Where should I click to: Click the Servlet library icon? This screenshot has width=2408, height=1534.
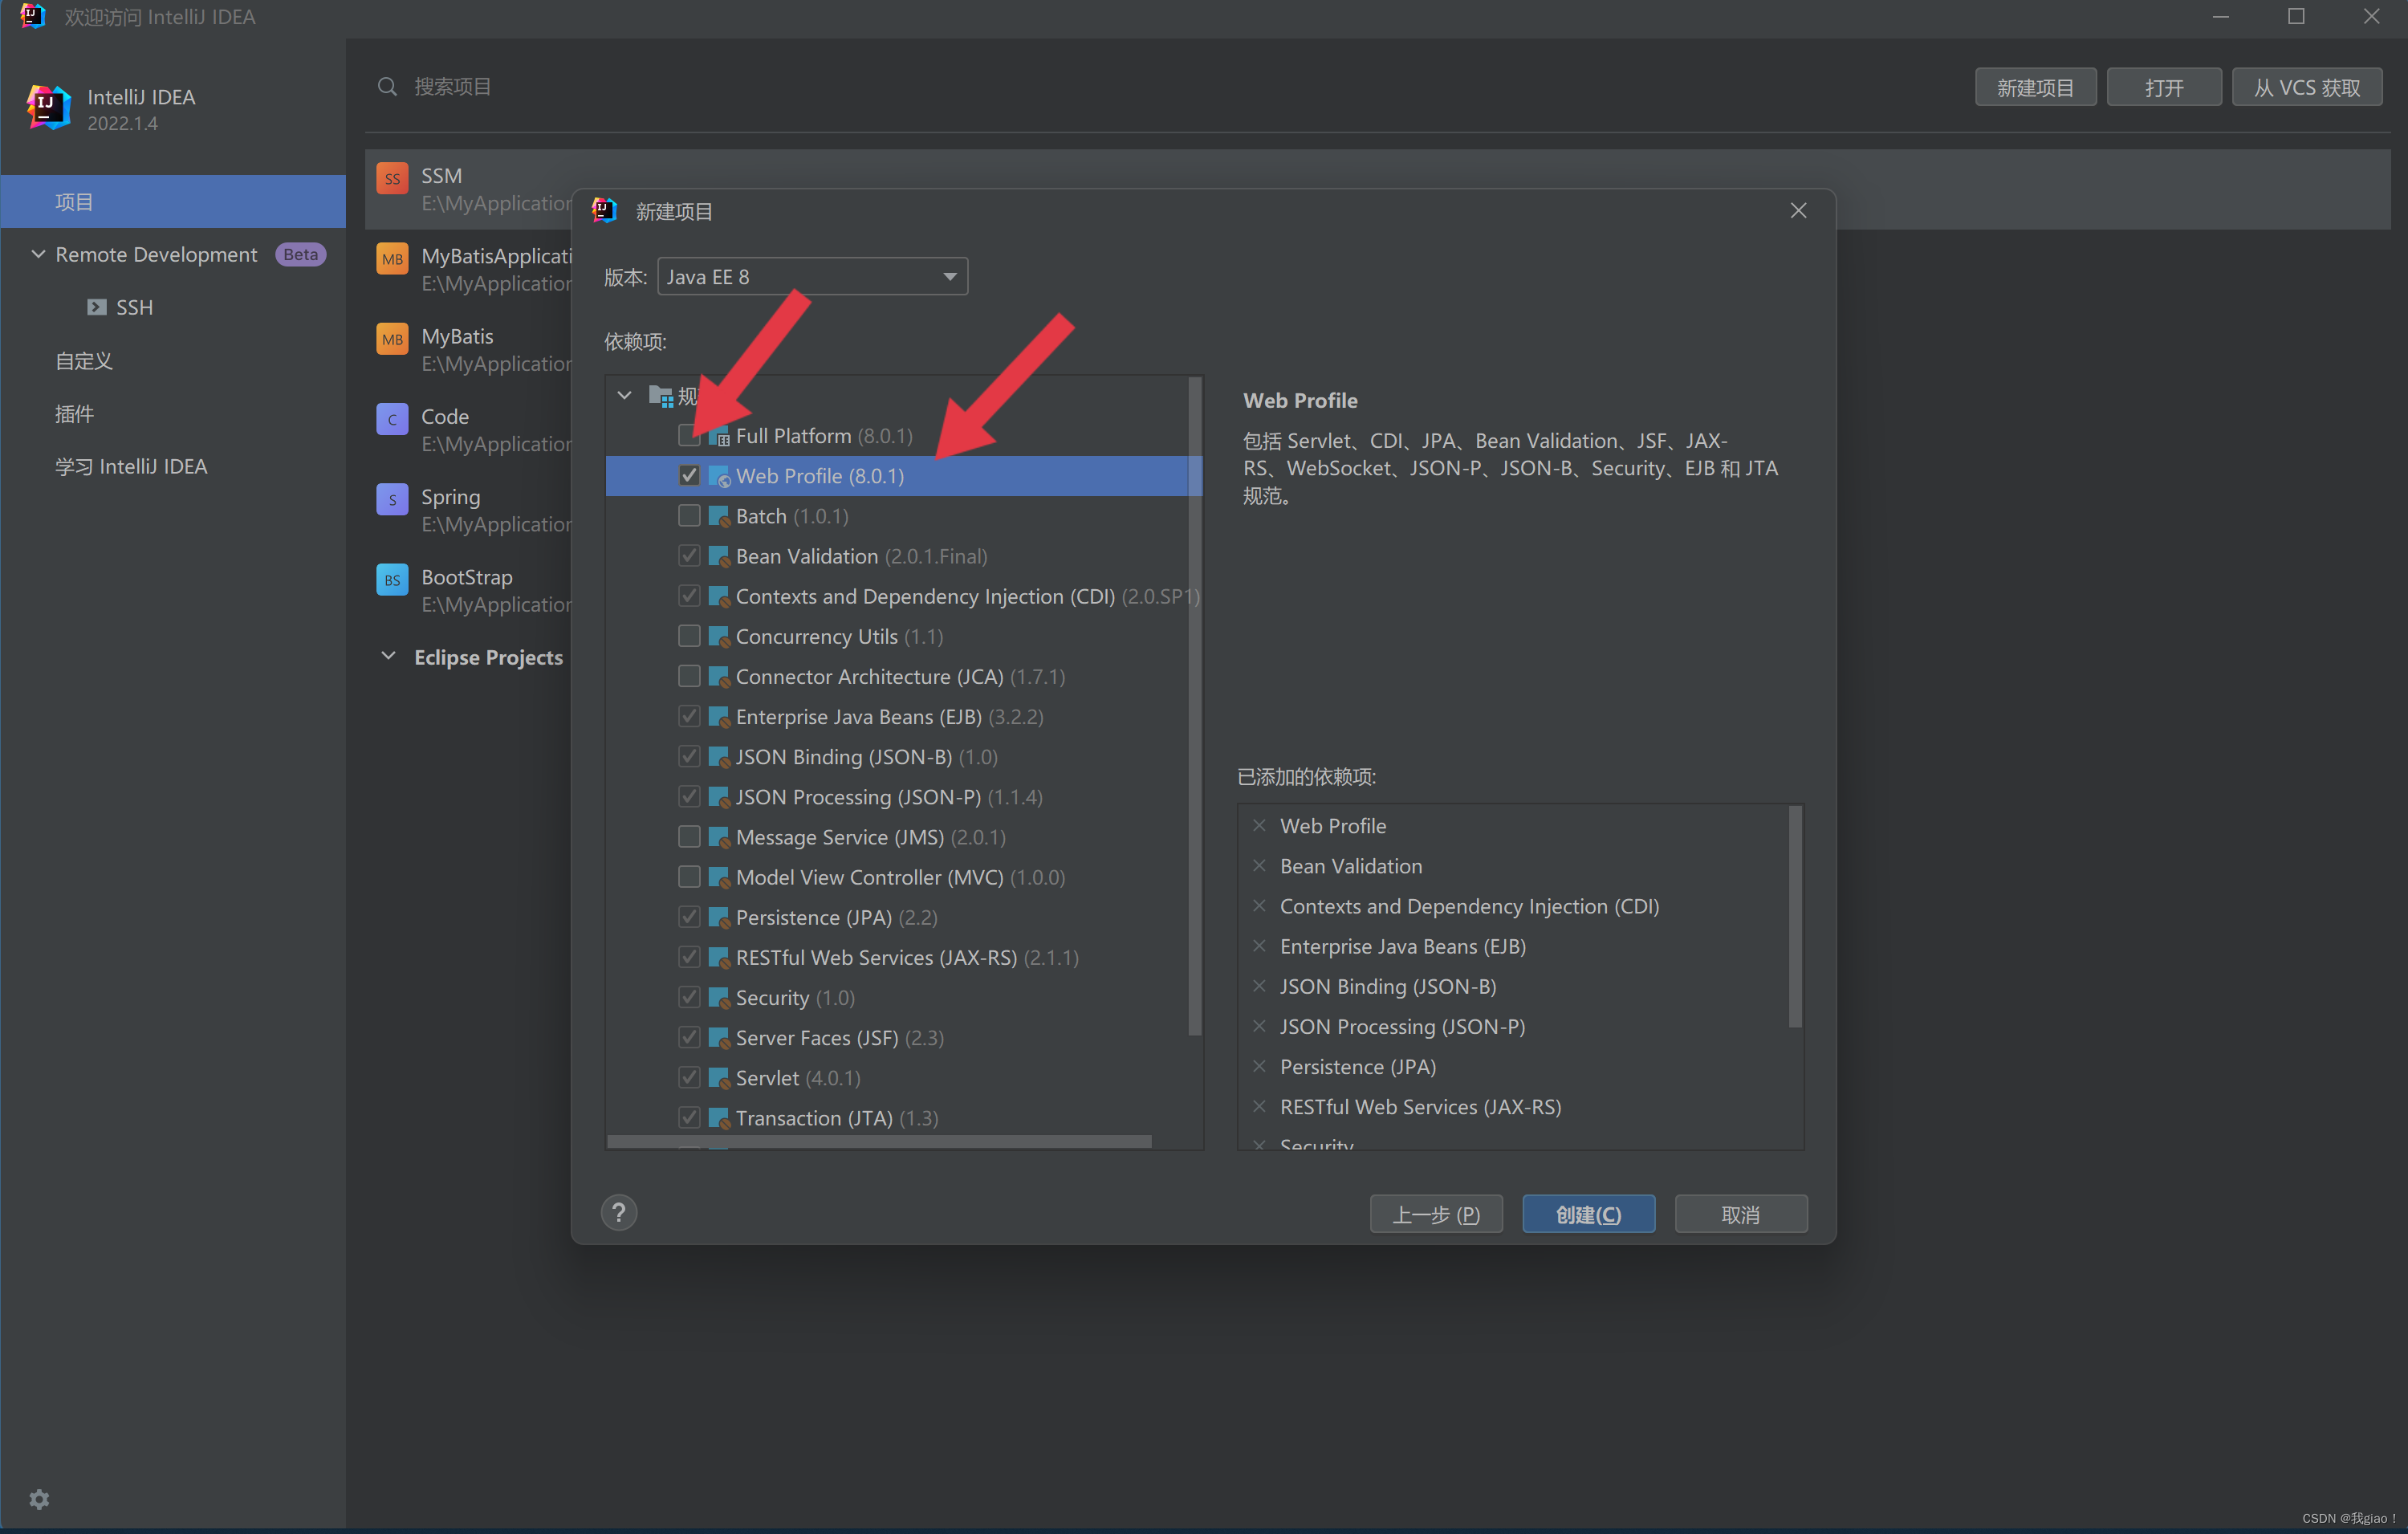[719, 1078]
